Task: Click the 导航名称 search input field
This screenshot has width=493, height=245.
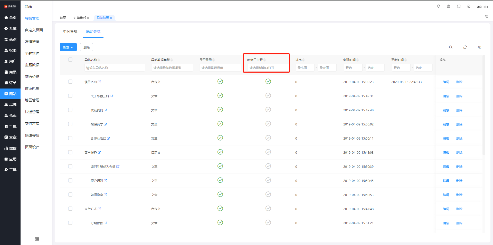Action: pyautogui.click(x=115, y=68)
